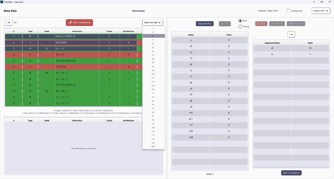Select instruction row 'z5 <- z5 + 1'
This screenshot has height=179, width=334.
tap(74, 79)
